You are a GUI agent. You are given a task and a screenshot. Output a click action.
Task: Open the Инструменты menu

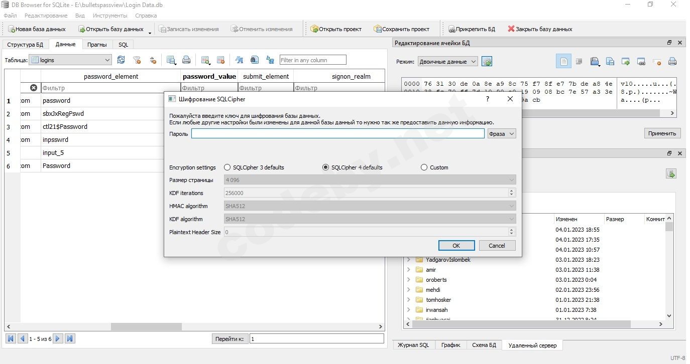[109, 16]
